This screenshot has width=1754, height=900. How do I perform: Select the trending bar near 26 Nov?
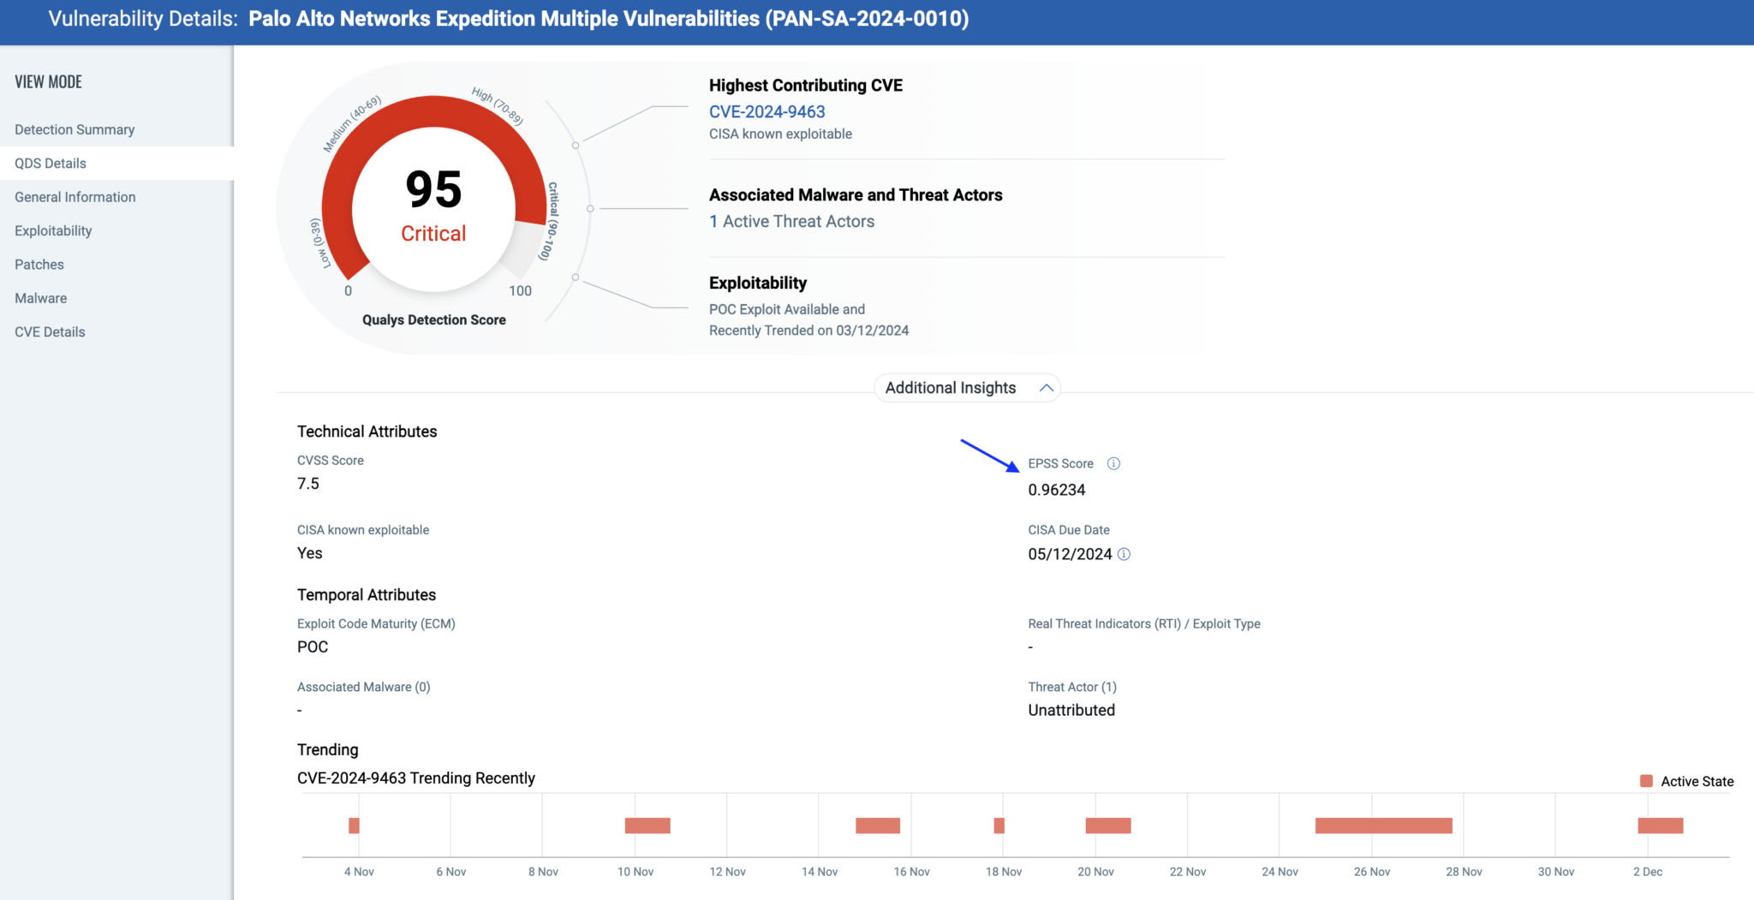[1382, 825]
